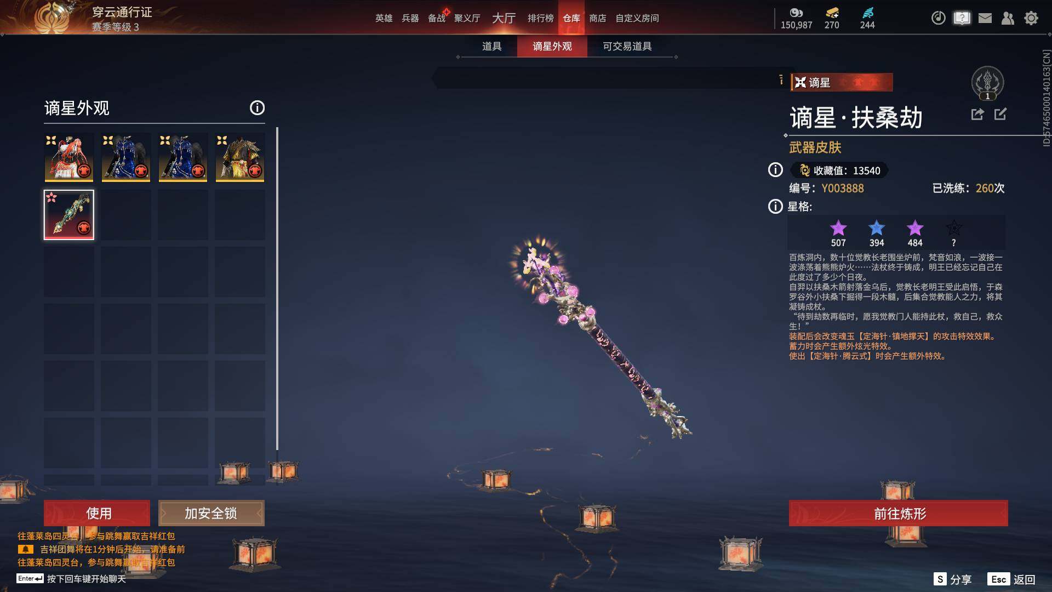Select the red-haired costume thumbnail

pos(69,157)
